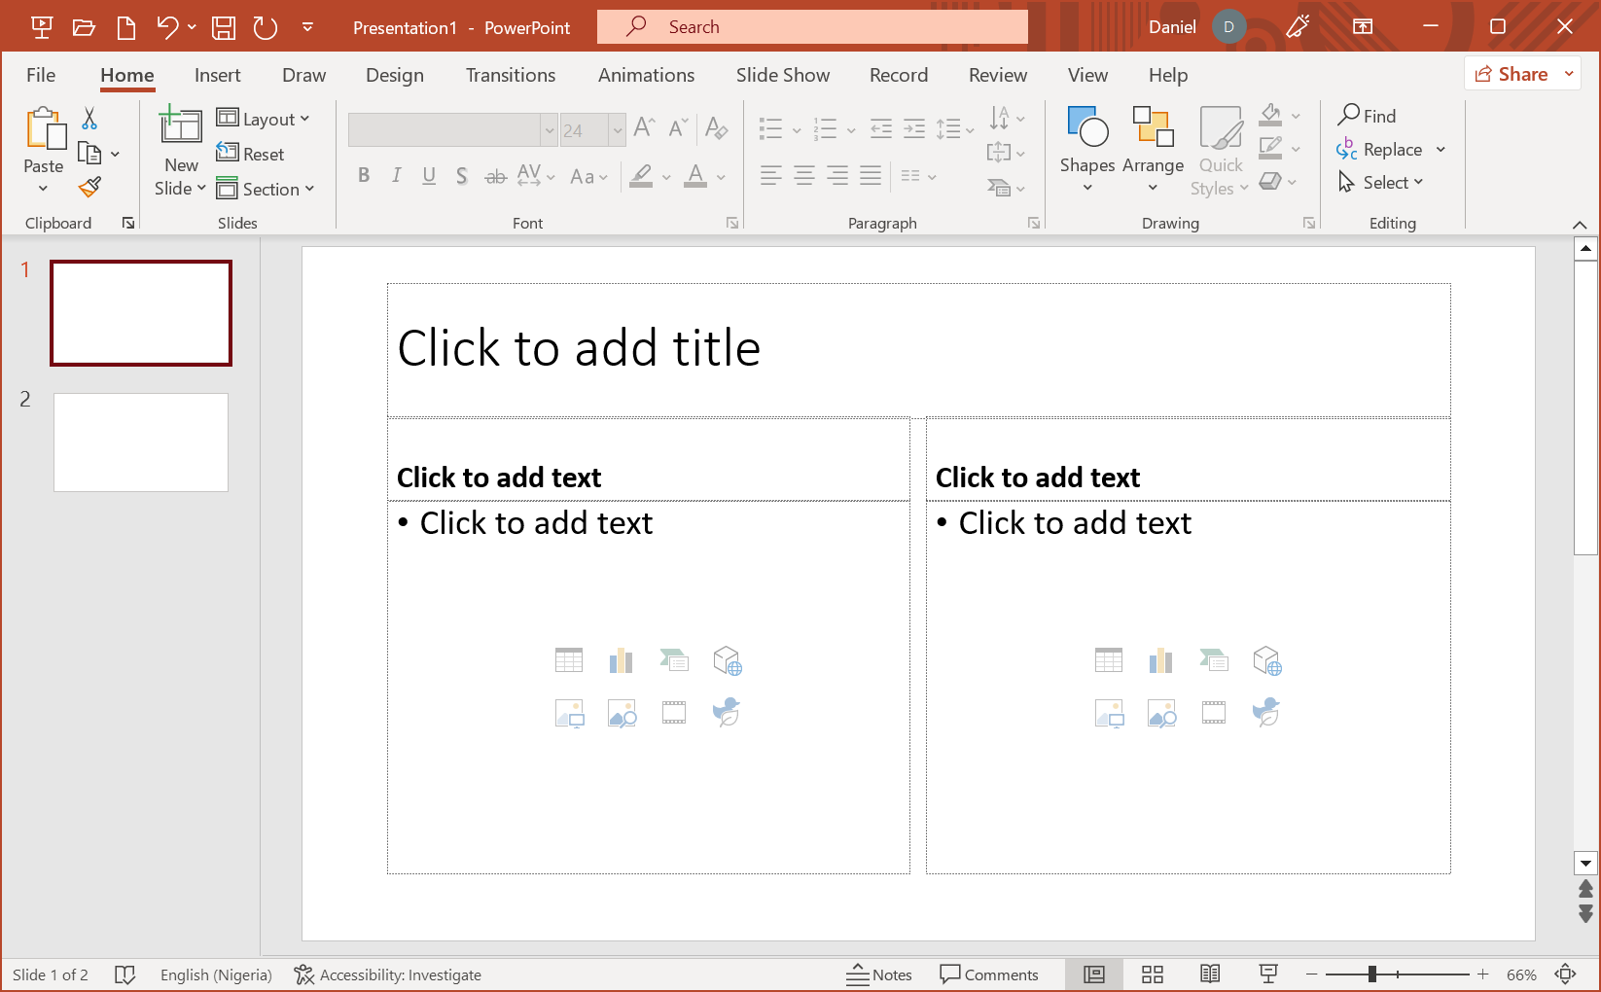Open the Layout dropdown
This screenshot has height=992, width=1601.
click(265, 118)
